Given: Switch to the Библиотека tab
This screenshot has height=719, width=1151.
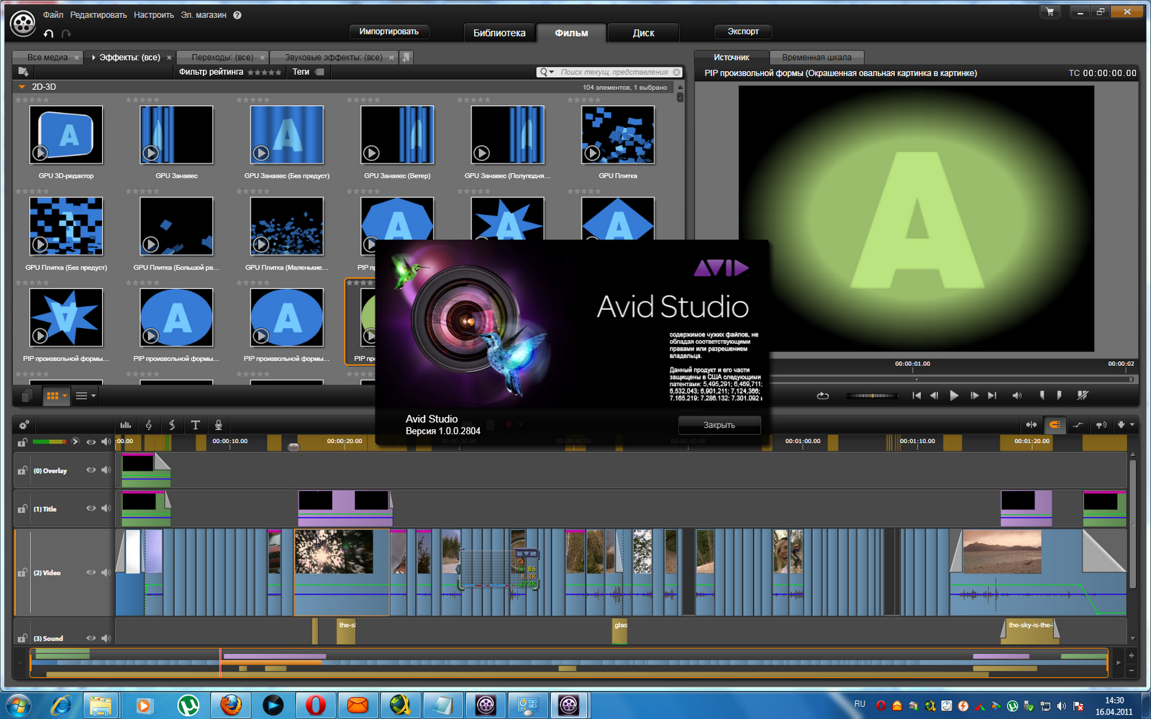Looking at the screenshot, I should [x=499, y=32].
